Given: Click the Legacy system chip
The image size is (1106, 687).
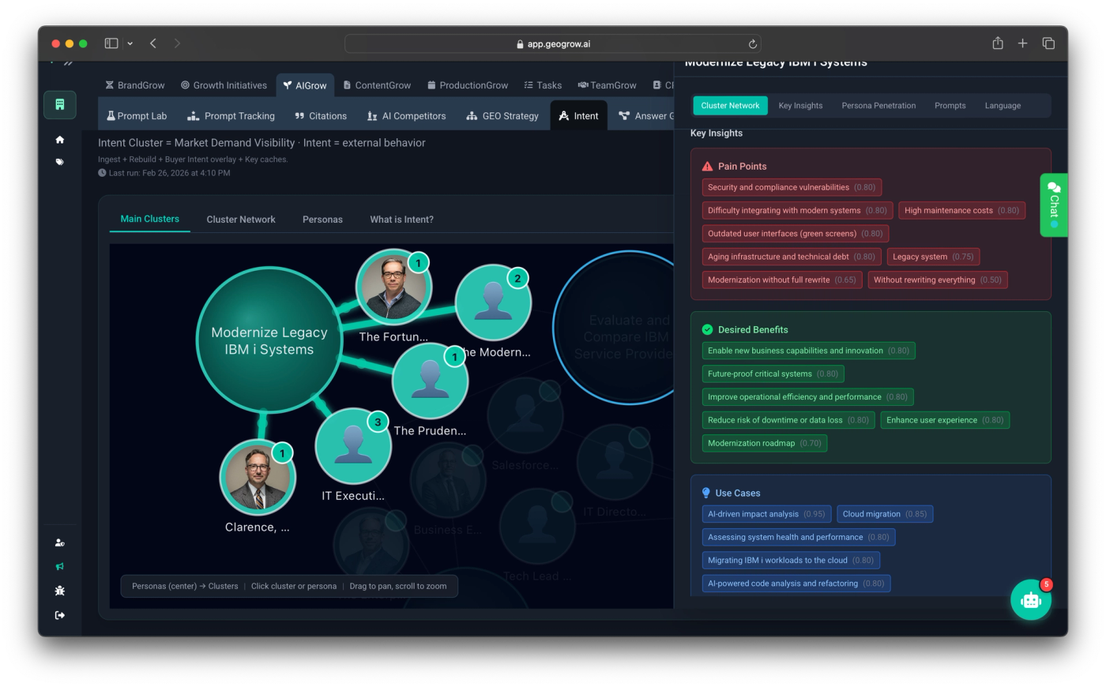Looking at the screenshot, I should point(933,257).
